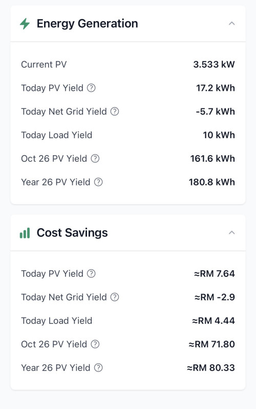Click the Today Load Yield savings label
The width and height of the screenshot is (256, 409).
tap(57, 321)
